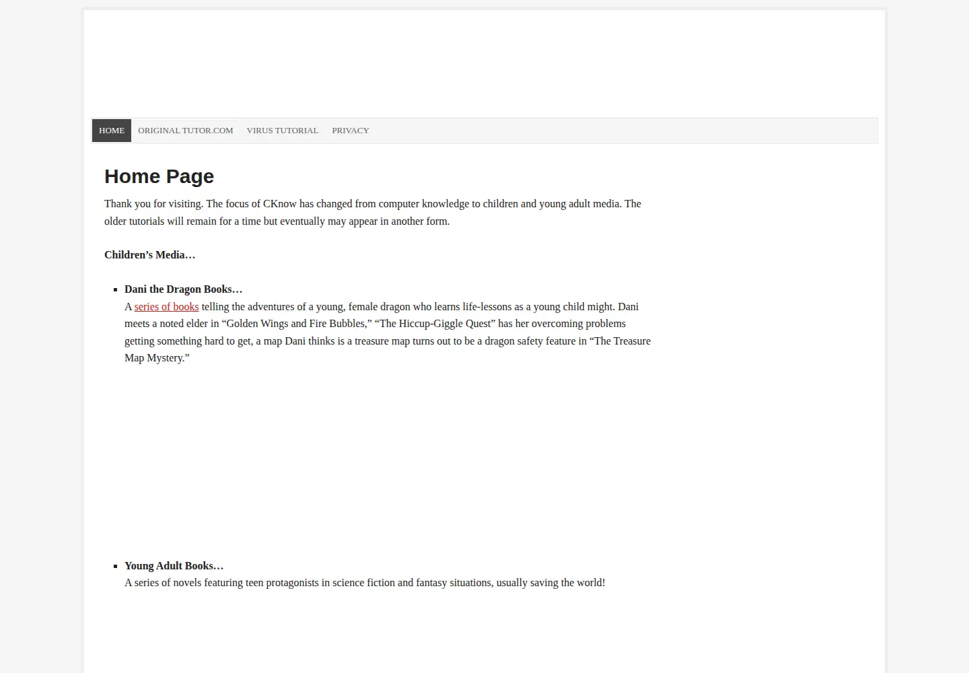Screen dimensions: 969x673
Task: Go to ORIGINAL TUTOR.COM menu item
Action: coord(186,131)
